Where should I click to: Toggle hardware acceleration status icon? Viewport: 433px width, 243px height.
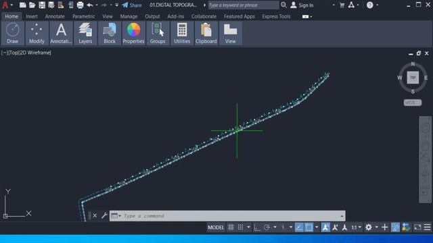point(406,227)
